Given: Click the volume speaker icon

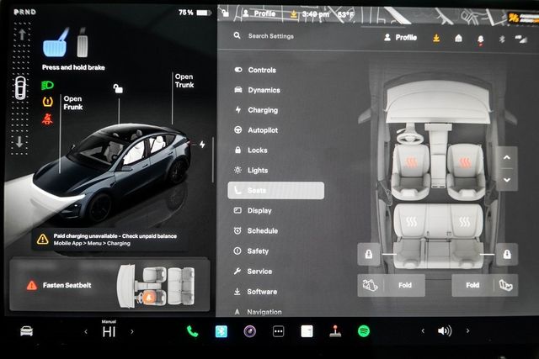Looking at the screenshot, I should [445, 331].
